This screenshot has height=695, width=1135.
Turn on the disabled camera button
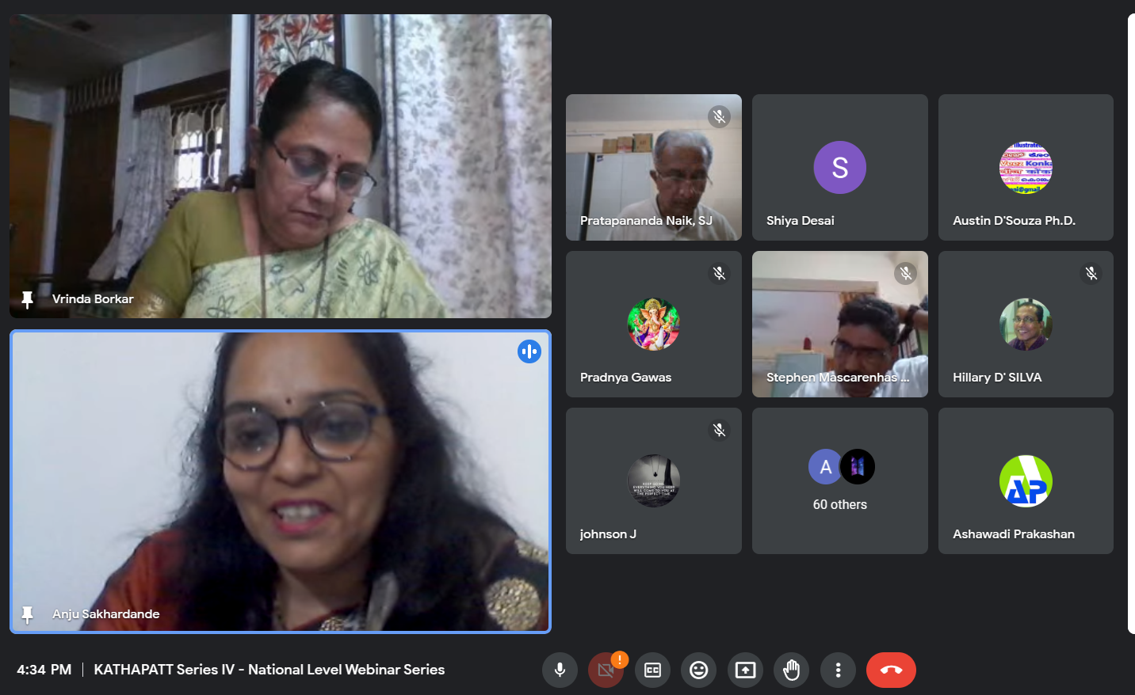point(606,670)
